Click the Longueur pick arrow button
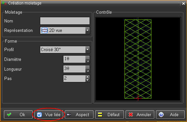 88,69
